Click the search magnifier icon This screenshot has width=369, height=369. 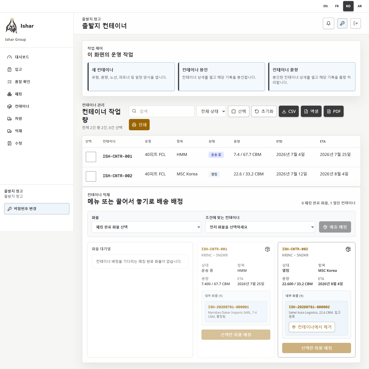click(134, 111)
